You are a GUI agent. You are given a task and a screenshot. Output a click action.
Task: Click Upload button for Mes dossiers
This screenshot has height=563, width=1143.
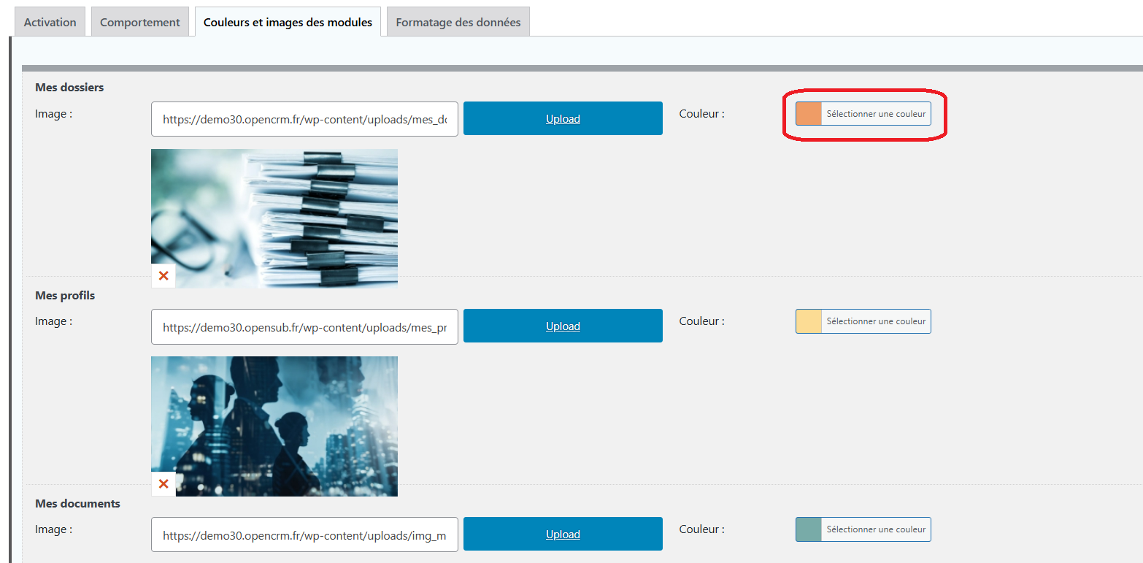563,118
